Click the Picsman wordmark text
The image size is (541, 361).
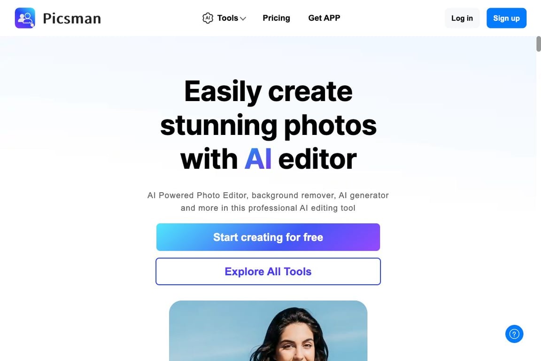tap(72, 18)
